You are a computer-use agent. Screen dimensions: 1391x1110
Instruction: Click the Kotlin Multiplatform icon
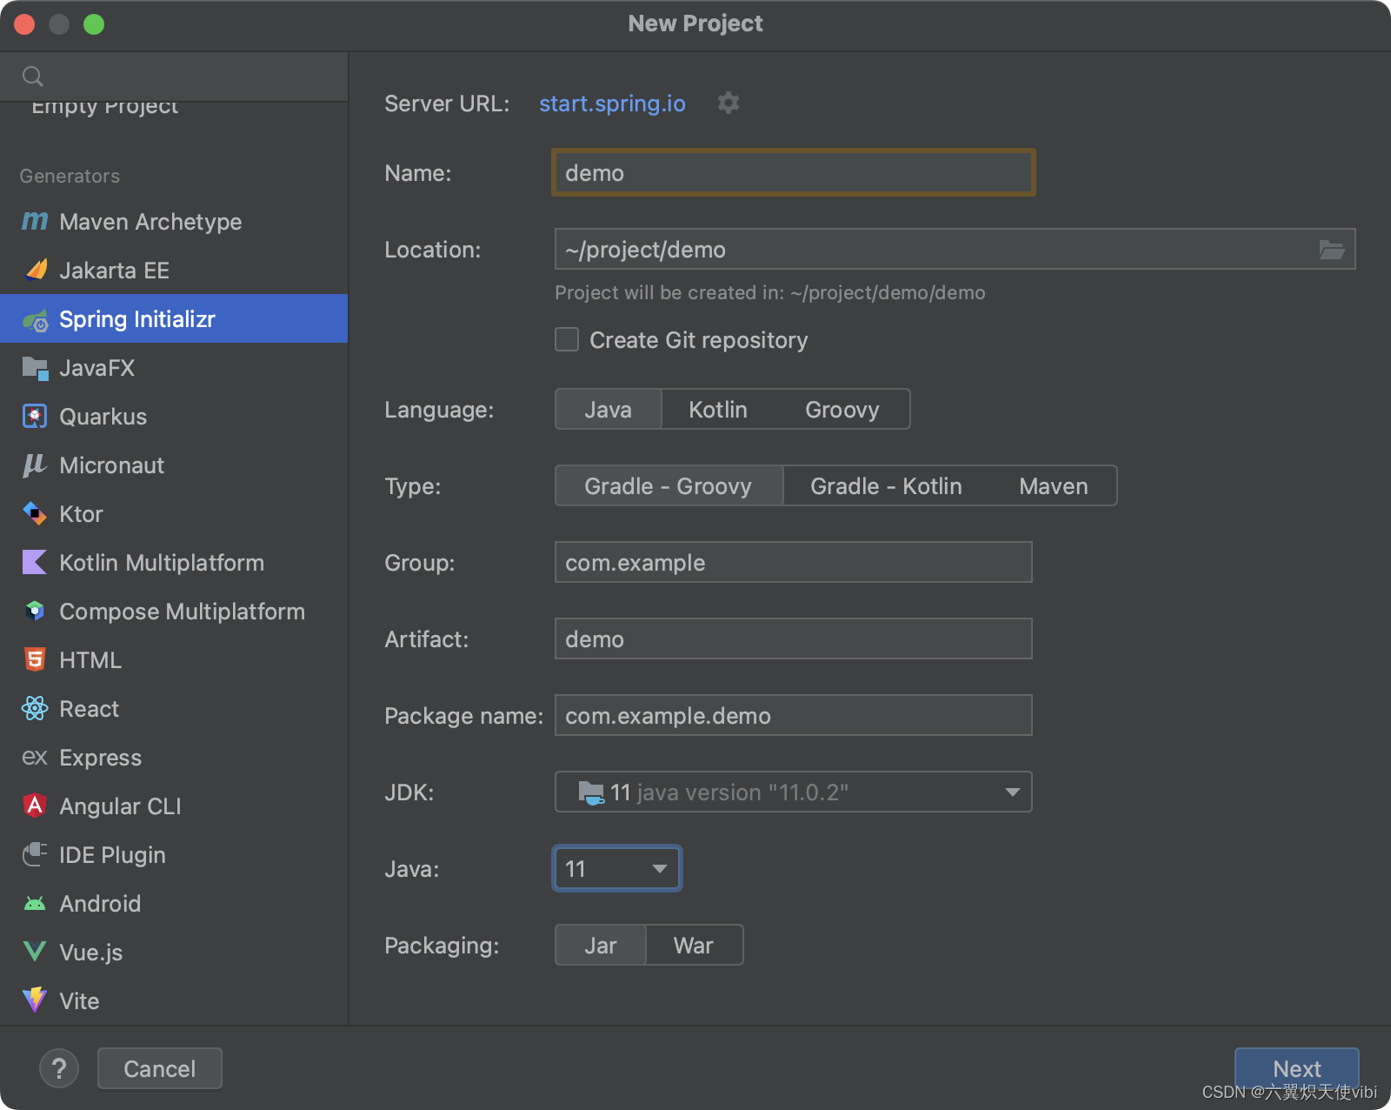click(35, 563)
